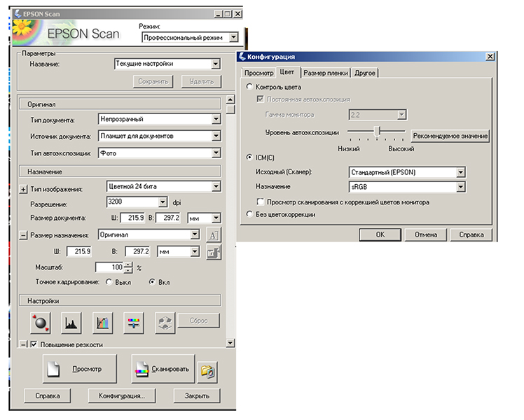The height and width of the screenshot is (420, 524).
Task: Switch to the Другое tab
Action: (364, 73)
